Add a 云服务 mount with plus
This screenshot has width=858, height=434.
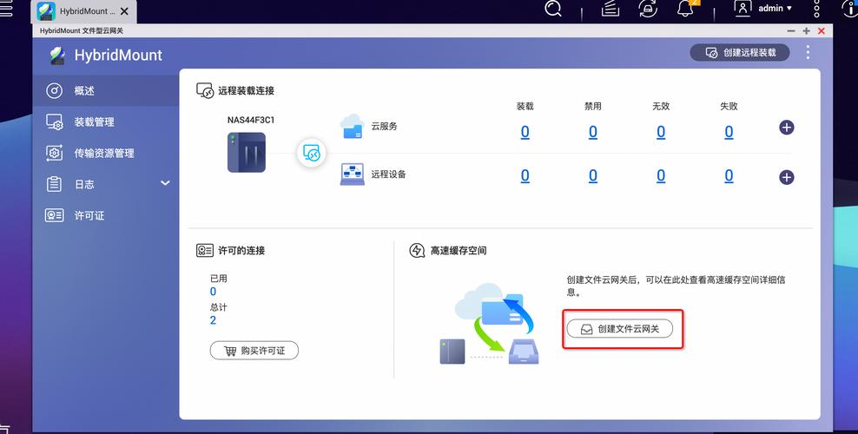786,128
